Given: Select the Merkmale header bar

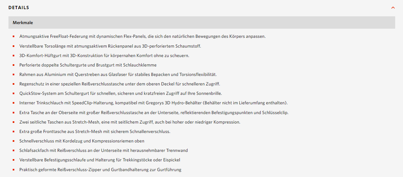Looking at the screenshot, I should [x=201, y=22].
